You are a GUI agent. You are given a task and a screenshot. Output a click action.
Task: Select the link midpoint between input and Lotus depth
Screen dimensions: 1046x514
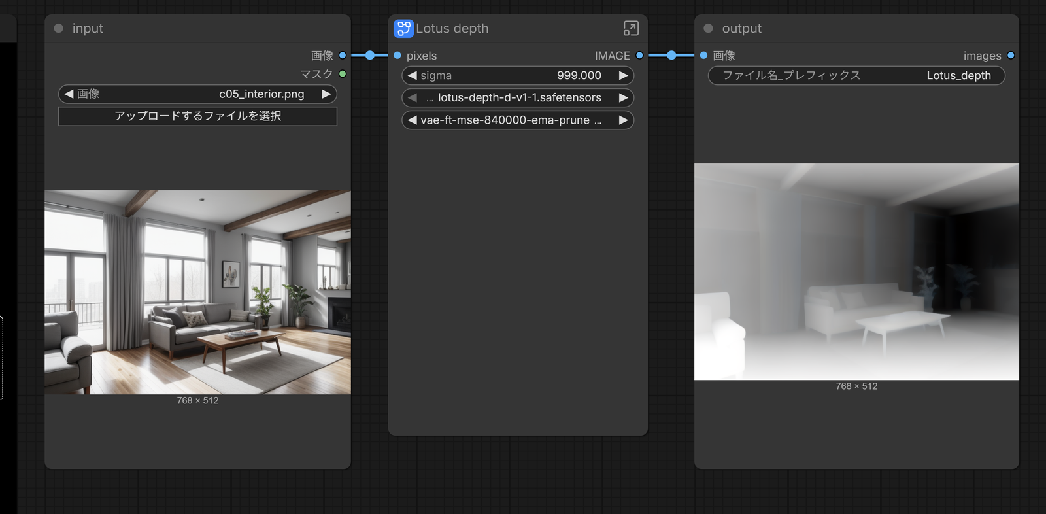tap(370, 56)
